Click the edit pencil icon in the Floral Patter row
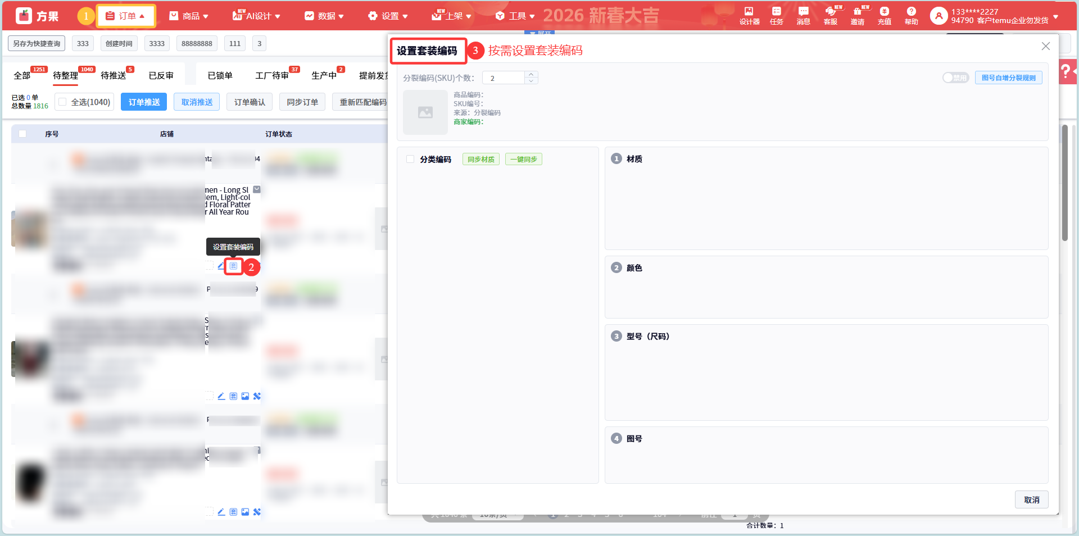Image resolution: width=1079 pixels, height=536 pixels. tap(221, 266)
